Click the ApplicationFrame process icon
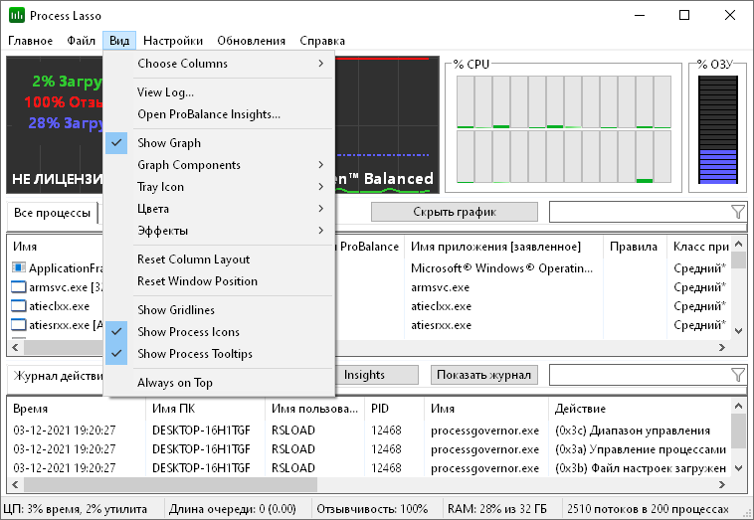Viewport: 754px width, 520px height. tap(18, 267)
